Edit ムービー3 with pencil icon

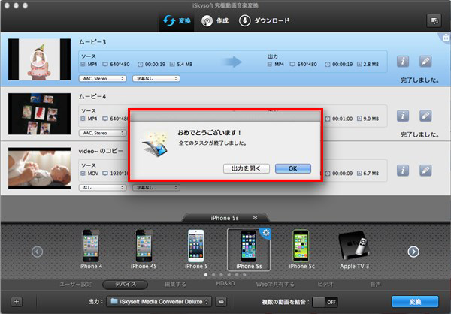425,62
